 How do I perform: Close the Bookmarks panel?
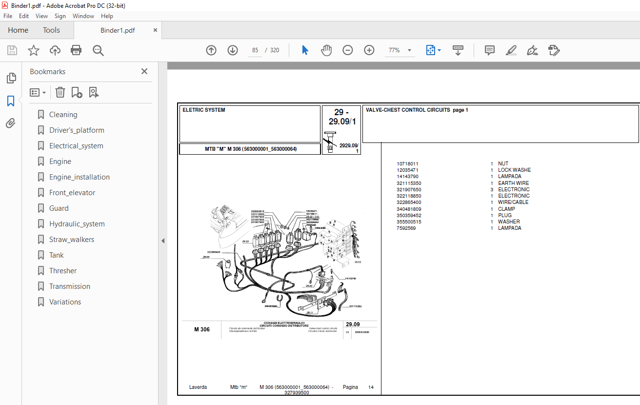[x=144, y=71]
